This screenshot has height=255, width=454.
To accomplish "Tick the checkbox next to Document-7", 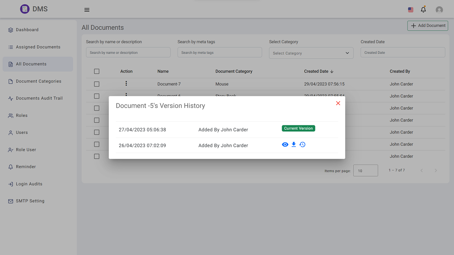I will (96, 84).
